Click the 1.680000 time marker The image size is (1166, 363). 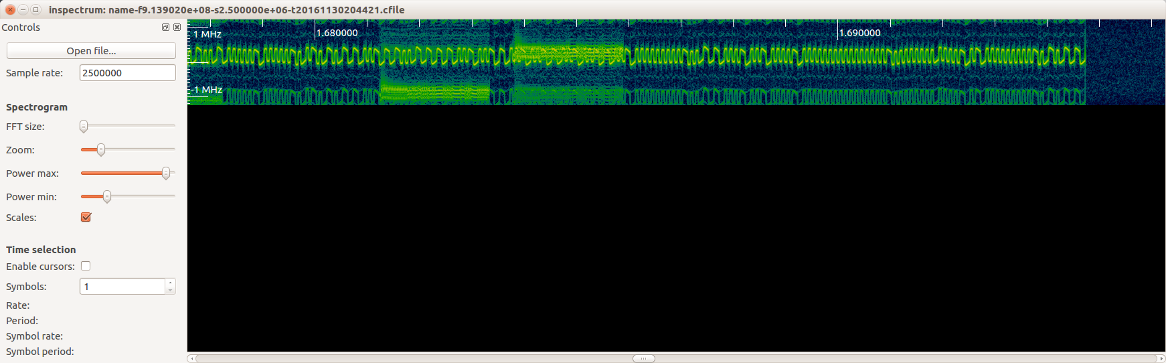click(x=337, y=33)
